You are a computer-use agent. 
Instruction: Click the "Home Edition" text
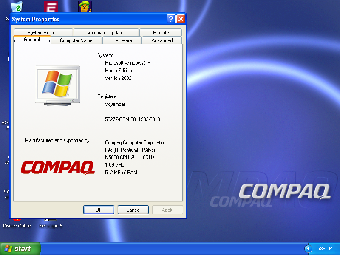point(119,71)
